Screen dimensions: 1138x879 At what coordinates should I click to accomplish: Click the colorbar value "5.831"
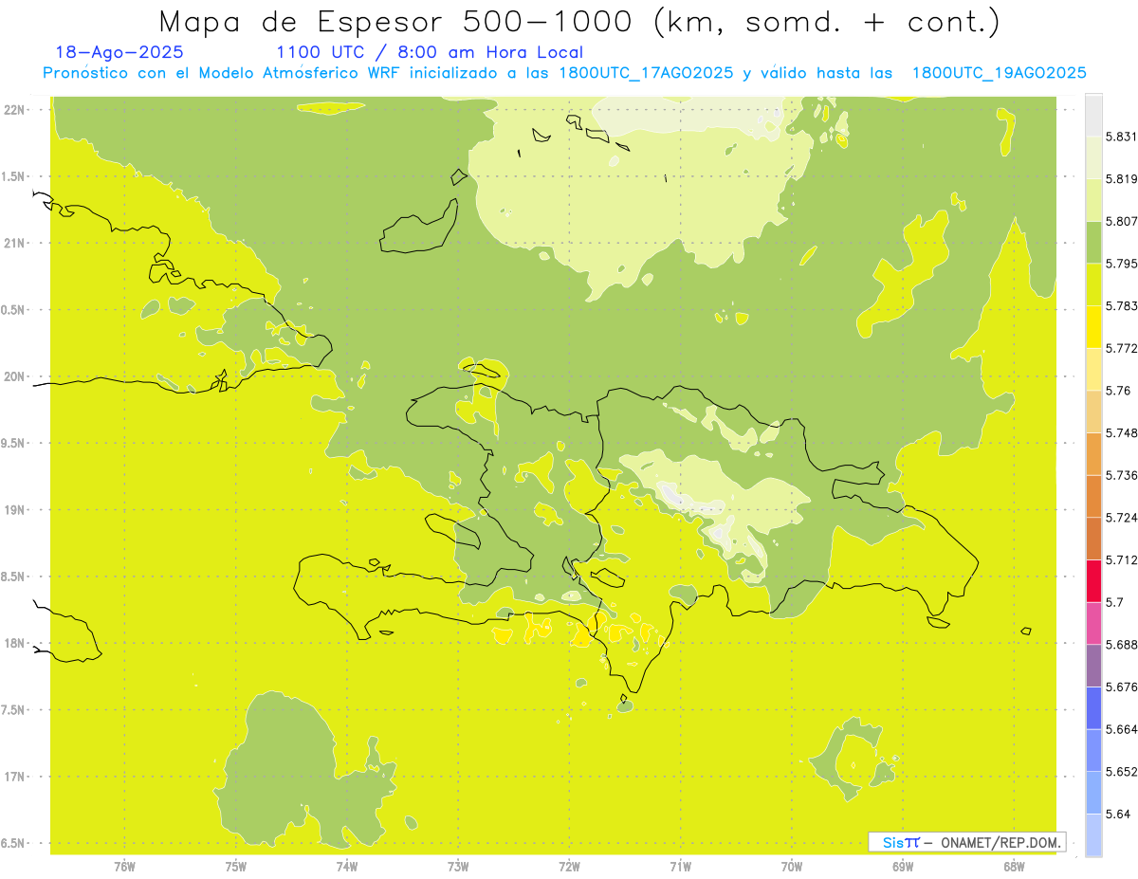pyautogui.click(x=1121, y=137)
